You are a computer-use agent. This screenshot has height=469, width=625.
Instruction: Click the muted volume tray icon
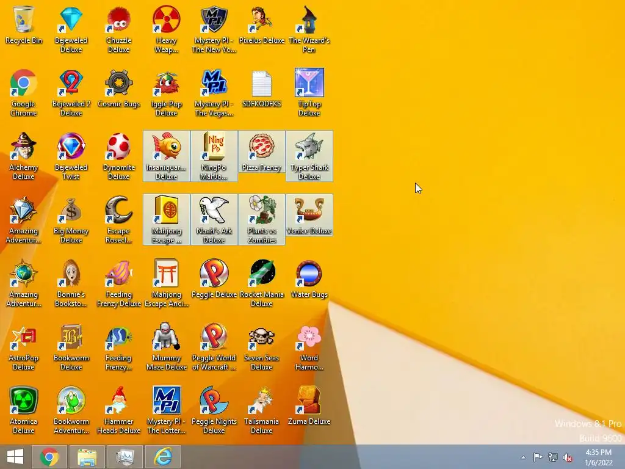(x=568, y=457)
